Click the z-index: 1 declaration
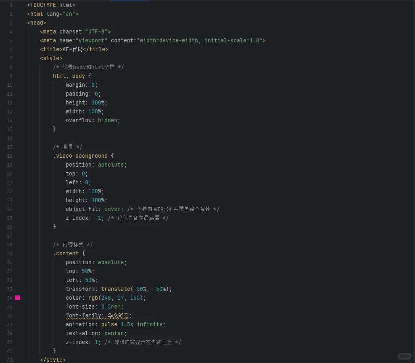 [x=83, y=342]
